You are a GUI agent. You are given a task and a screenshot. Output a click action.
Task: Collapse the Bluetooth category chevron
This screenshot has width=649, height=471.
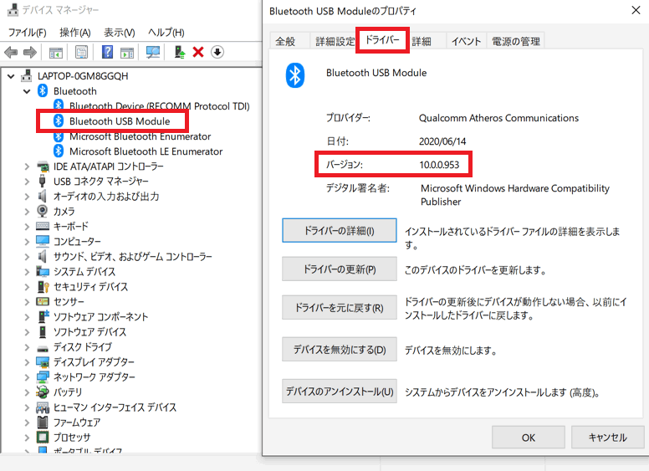point(27,91)
